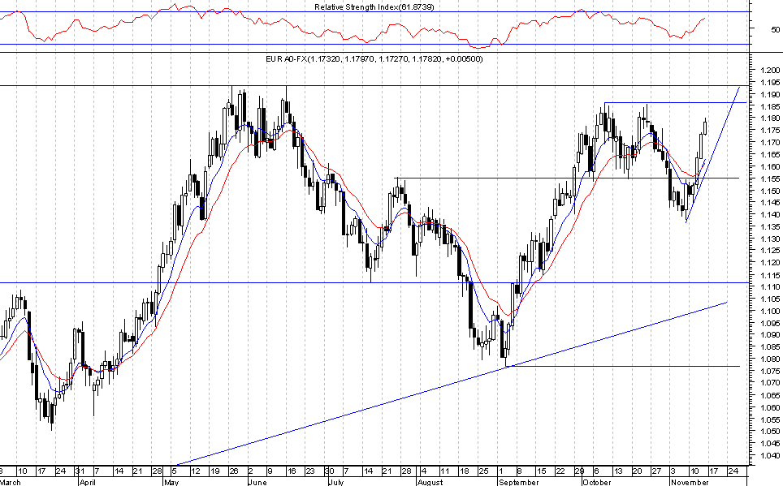Select the 1.195 price axis label
Viewport: 783px width, 486px height.
(x=770, y=82)
